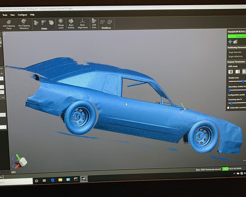Click the first Delete group icon

point(36,23)
